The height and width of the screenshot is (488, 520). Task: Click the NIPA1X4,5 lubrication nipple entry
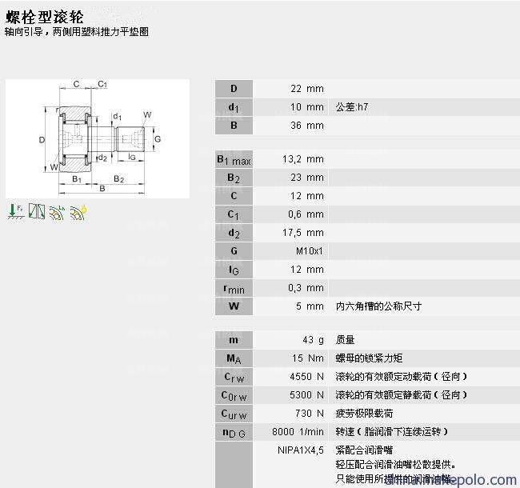(301, 450)
